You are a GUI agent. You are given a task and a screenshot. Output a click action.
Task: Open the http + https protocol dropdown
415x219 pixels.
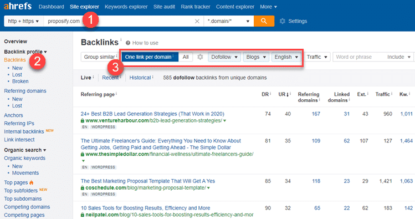pyautogui.click(x=24, y=21)
